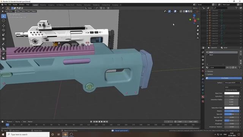Viewport: 243px width, 137px height.
Task: Adjust the Roughness slider
Action: tap(232, 121)
